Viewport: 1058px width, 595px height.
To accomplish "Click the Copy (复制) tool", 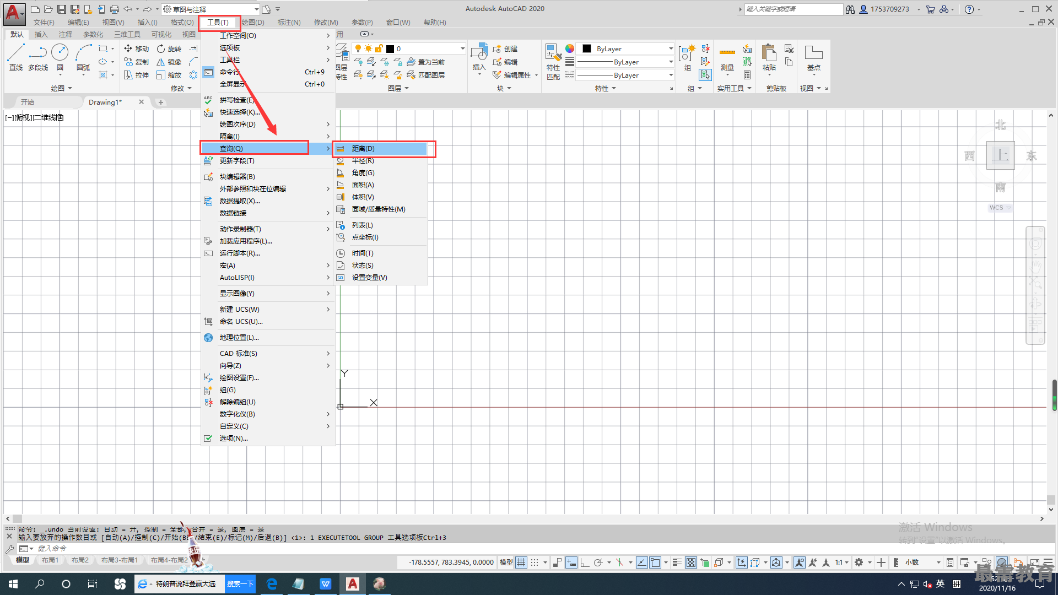I will click(136, 62).
